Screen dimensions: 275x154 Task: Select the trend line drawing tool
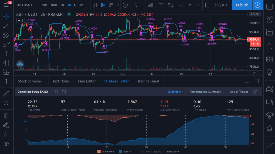click(x=6, y=26)
